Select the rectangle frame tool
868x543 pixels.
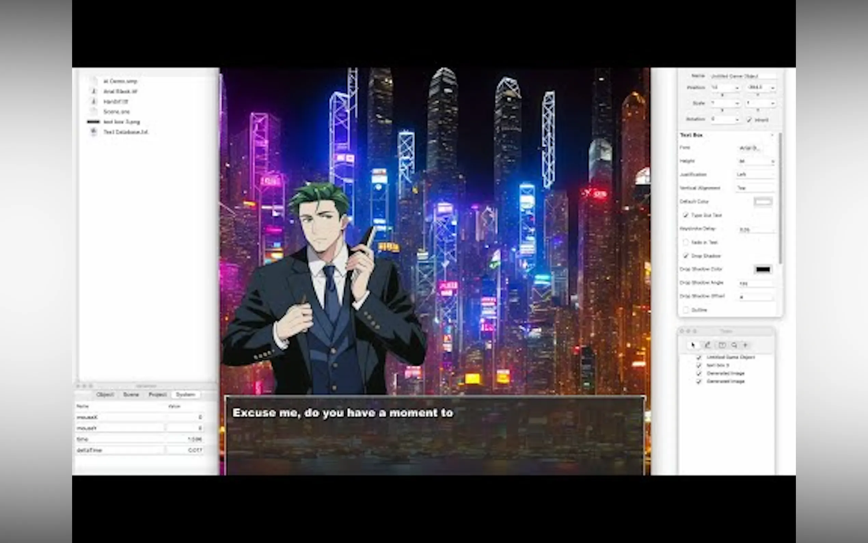[x=722, y=345]
